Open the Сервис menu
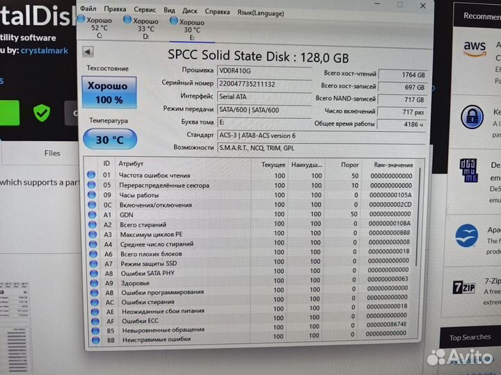This screenshot has width=501, height=375. point(145,10)
